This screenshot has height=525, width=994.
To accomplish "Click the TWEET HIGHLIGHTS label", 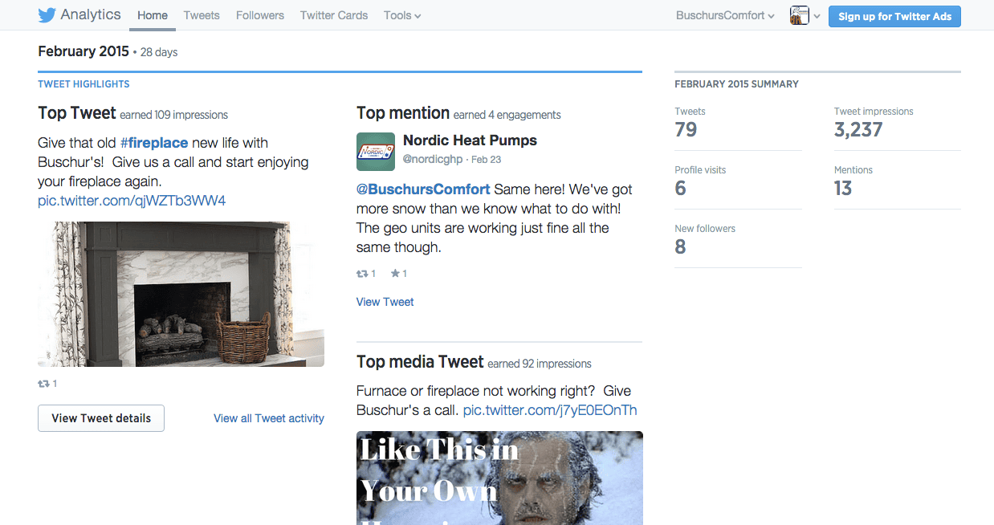I will 84,84.
